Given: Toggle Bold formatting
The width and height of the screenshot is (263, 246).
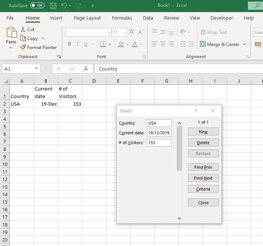Looking at the screenshot, I should coord(69,44).
